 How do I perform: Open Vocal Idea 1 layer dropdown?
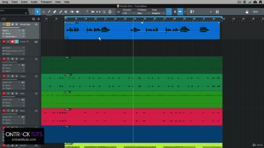pyautogui.click(x=13, y=37)
